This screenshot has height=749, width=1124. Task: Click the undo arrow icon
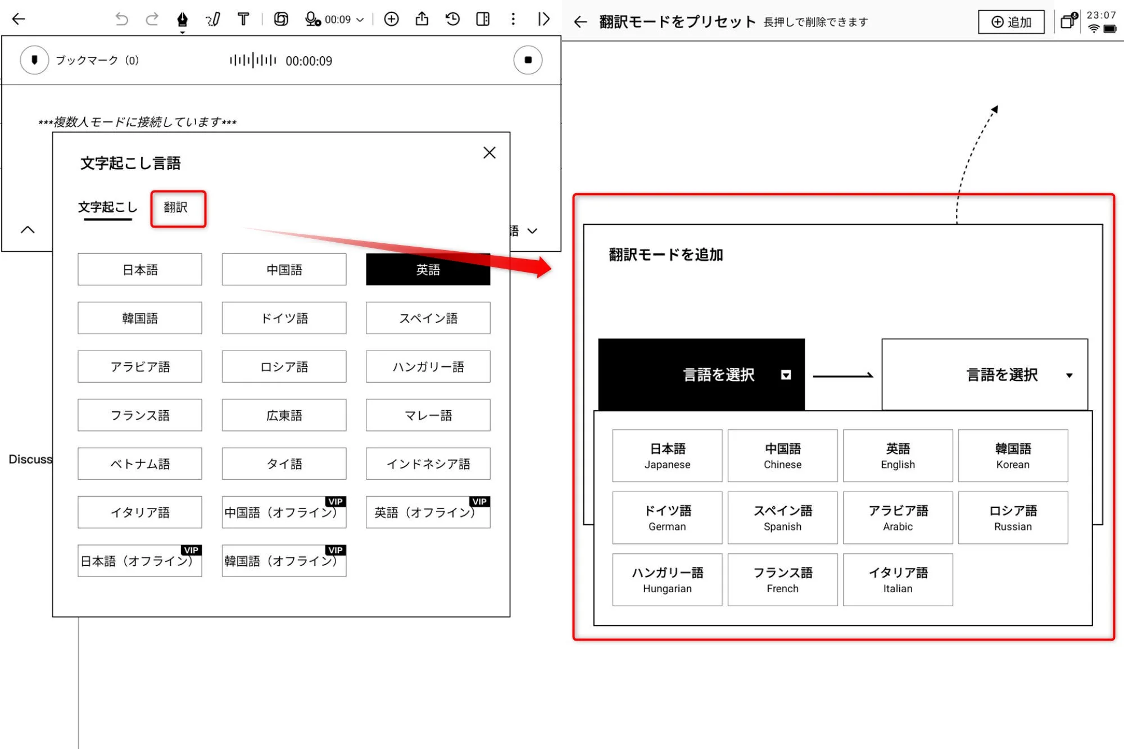pos(121,20)
